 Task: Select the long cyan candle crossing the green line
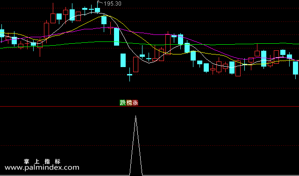116,37
